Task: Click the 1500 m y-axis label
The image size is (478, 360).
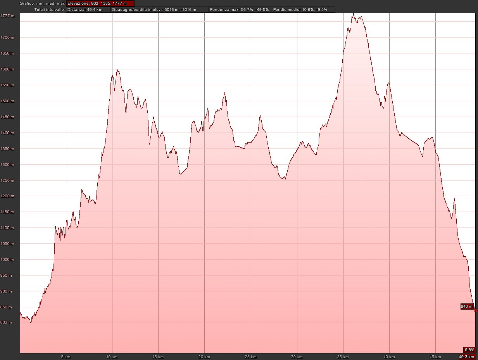Action: coord(8,101)
